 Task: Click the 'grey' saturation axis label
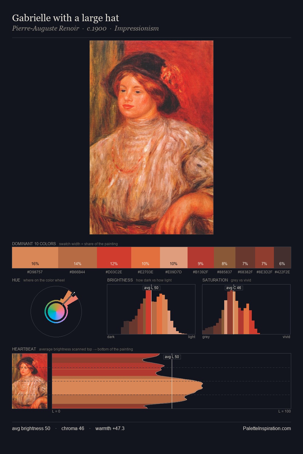(x=206, y=337)
